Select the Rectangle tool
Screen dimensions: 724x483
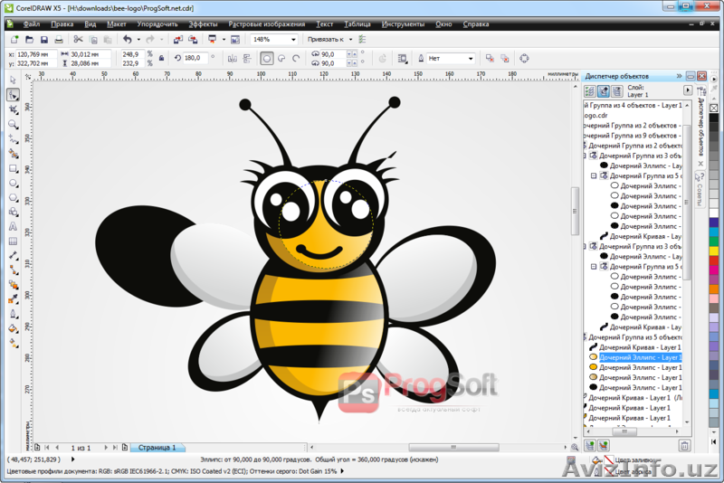tap(13, 168)
